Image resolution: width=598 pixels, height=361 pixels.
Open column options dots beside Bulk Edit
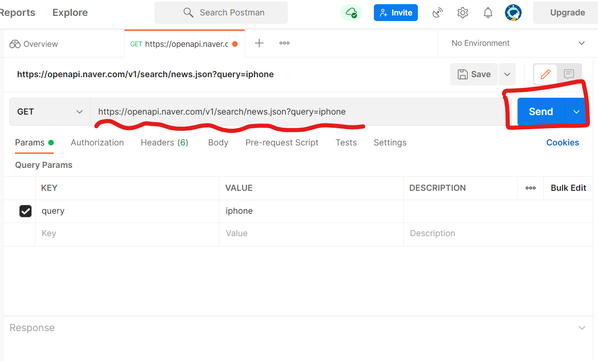pos(531,188)
